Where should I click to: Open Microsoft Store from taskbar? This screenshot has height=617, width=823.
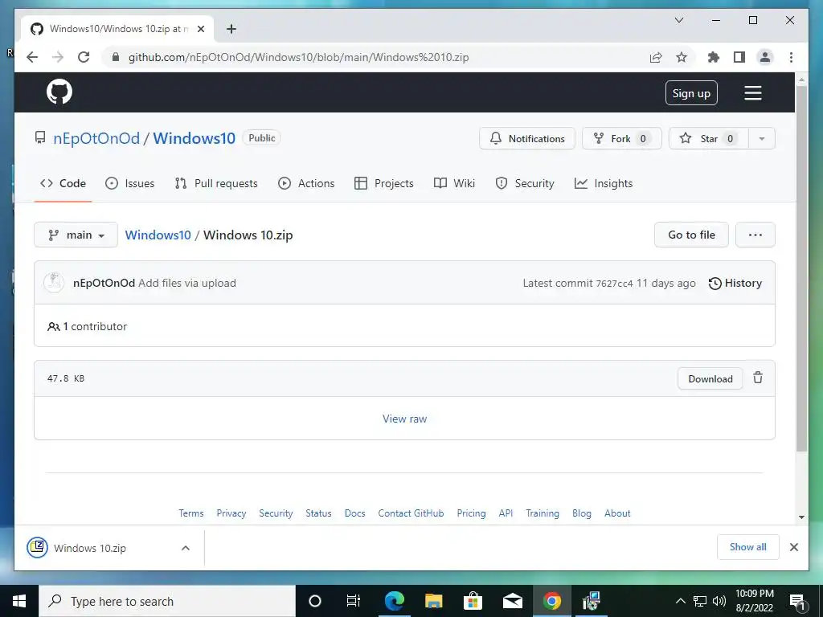tap(473, 601)
